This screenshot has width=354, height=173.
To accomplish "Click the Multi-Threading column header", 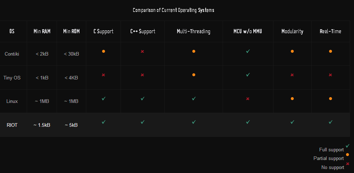I will click(193, 31).
